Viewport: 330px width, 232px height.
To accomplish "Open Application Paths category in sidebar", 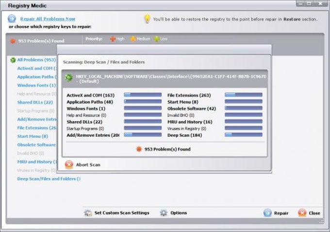I will pyautogui.click(x=37, y=77).
